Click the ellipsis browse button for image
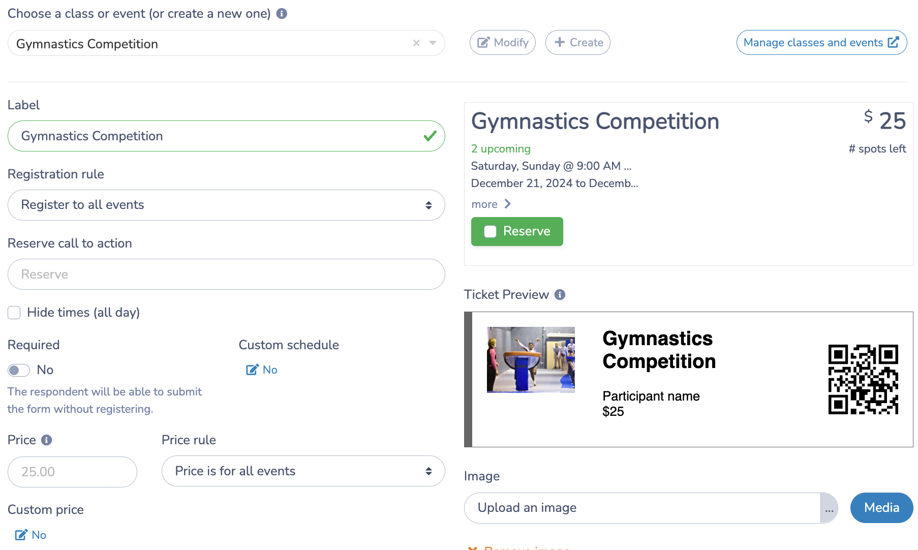Viewport: 918px width, 550px height. click(829, 508)
